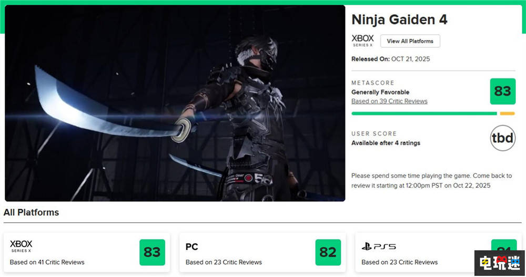
Task: Click the green 83 Metascore badge
Action: [x=502, y=91]
